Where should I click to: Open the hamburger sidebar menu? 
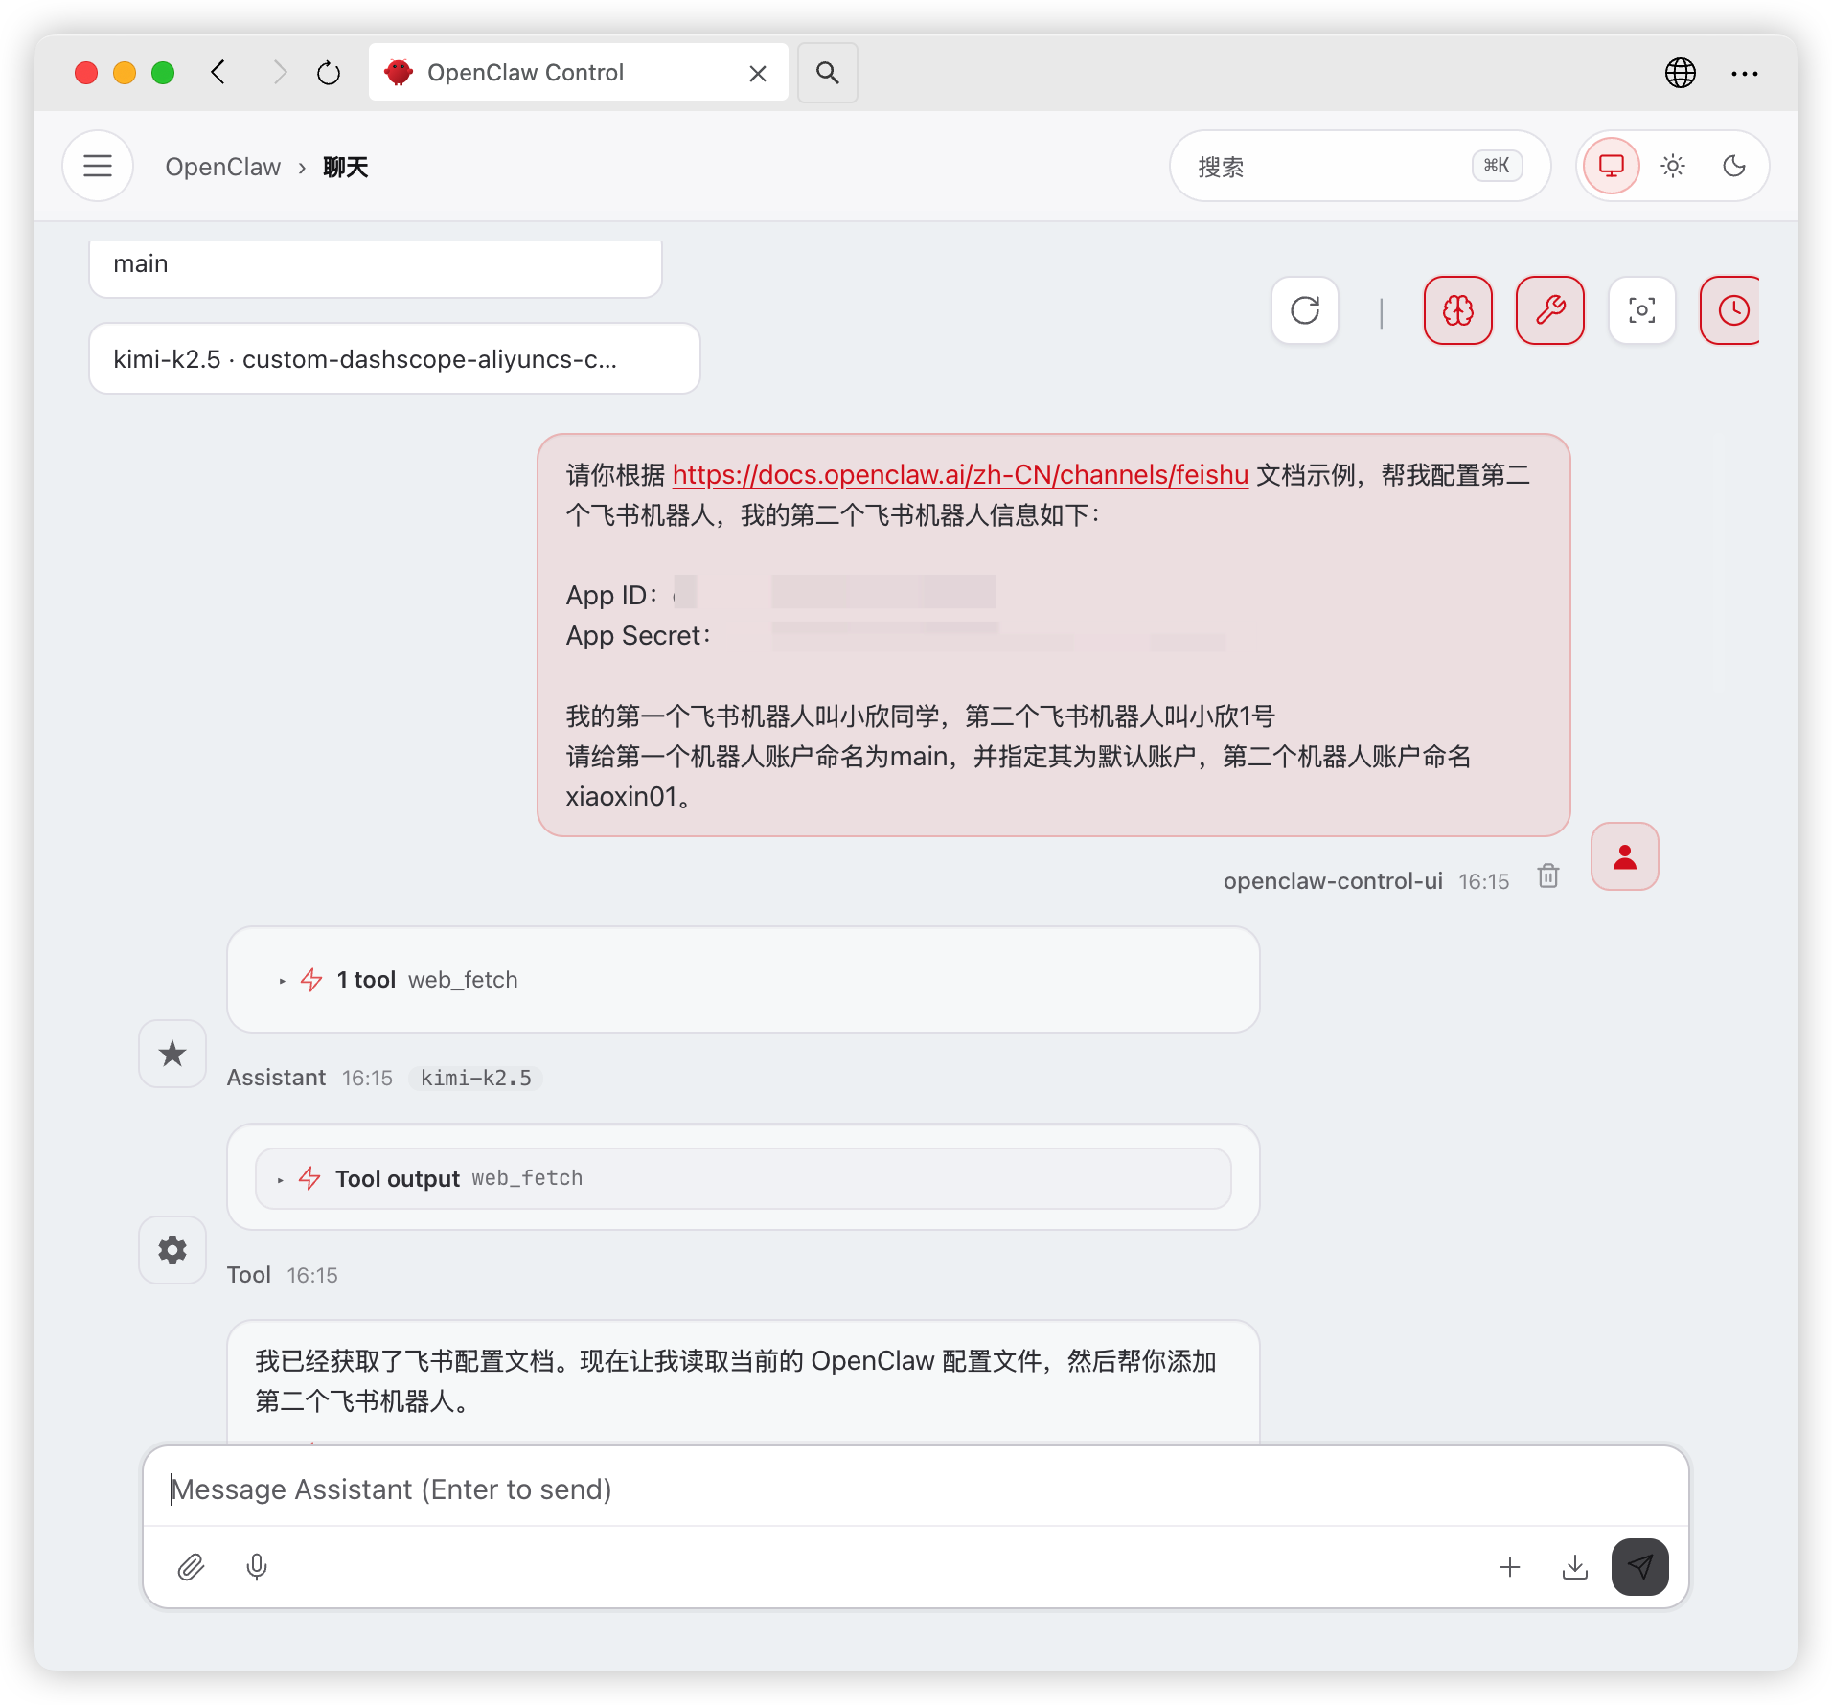coord(98,167)
